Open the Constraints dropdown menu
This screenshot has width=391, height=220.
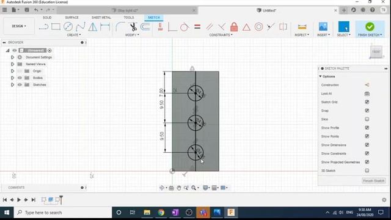click(x=221, y=35)
